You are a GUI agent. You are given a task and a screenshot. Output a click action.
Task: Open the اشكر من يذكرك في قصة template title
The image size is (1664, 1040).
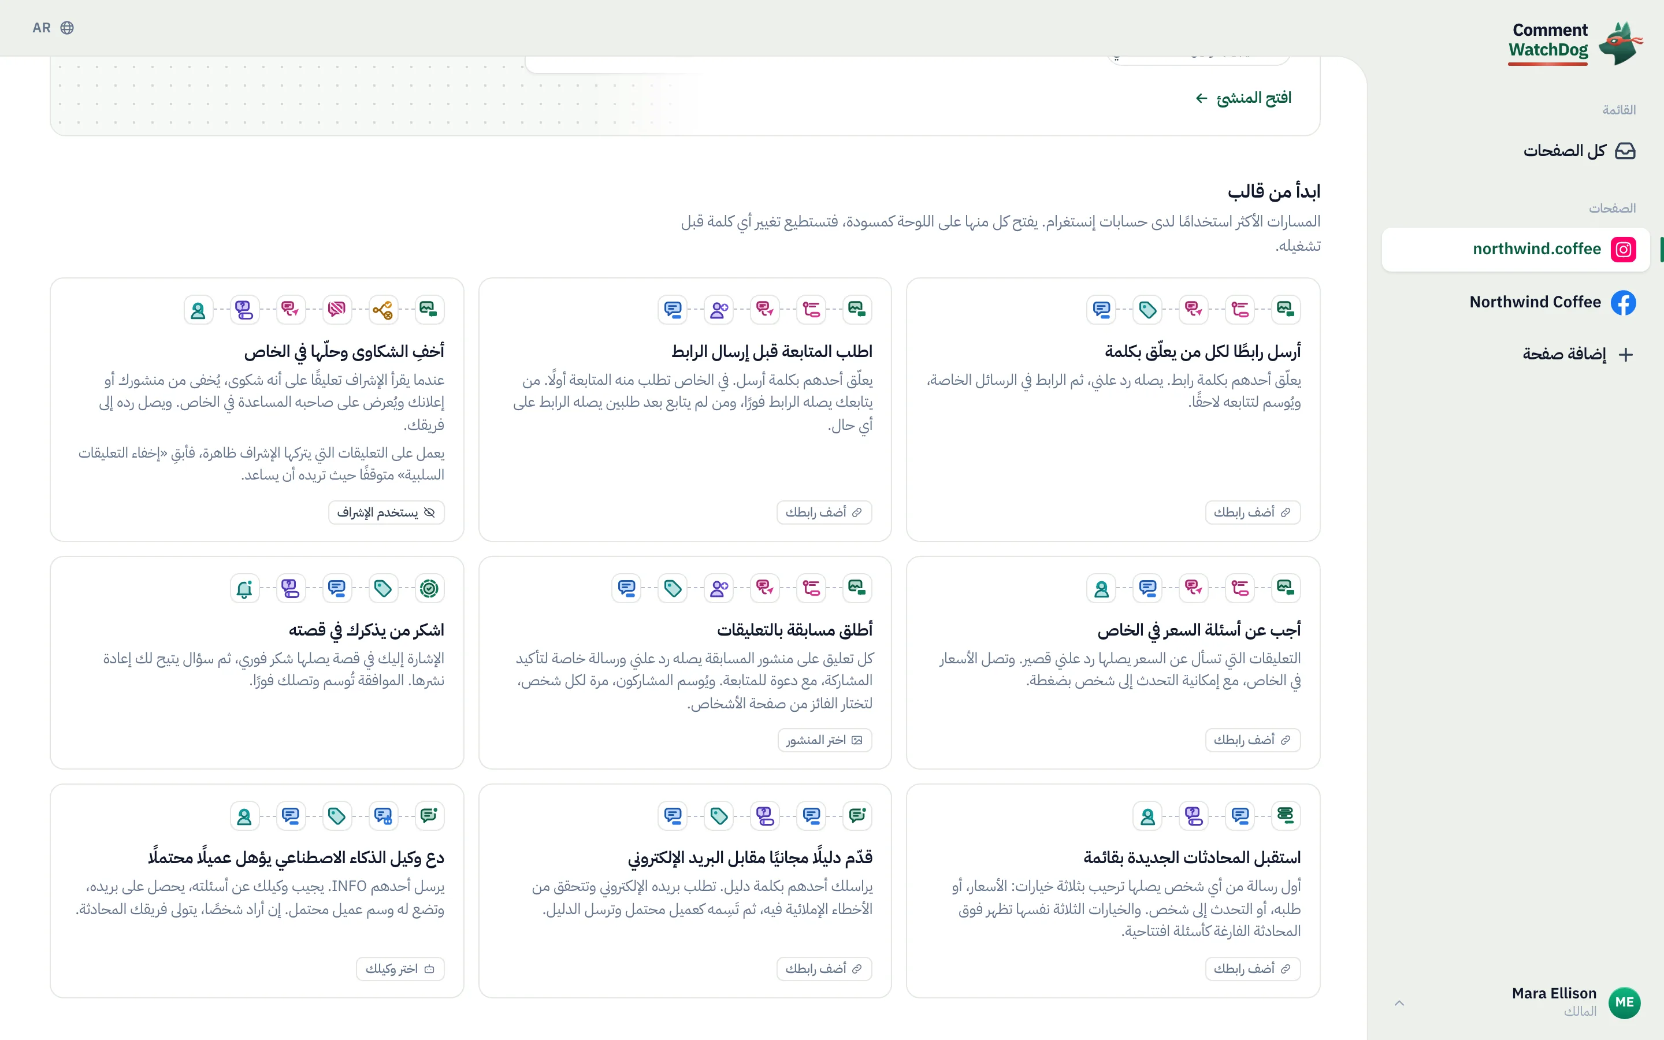coord(366,630)
